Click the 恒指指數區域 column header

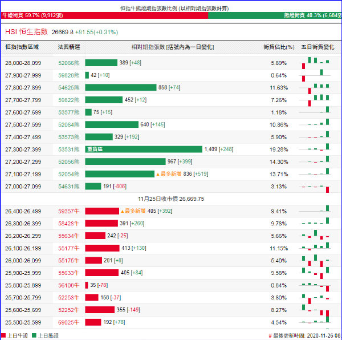pyautogui.click(x=22, y=47)
